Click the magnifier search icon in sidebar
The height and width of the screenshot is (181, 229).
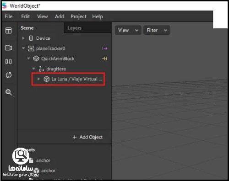(9, 92)
